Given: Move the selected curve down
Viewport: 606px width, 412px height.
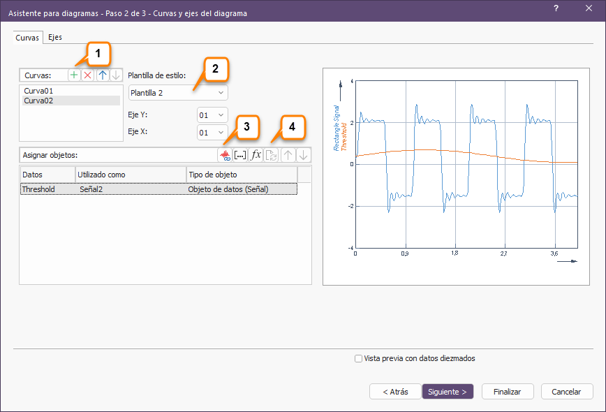Looking at the screenshot, I should (116, 75).
